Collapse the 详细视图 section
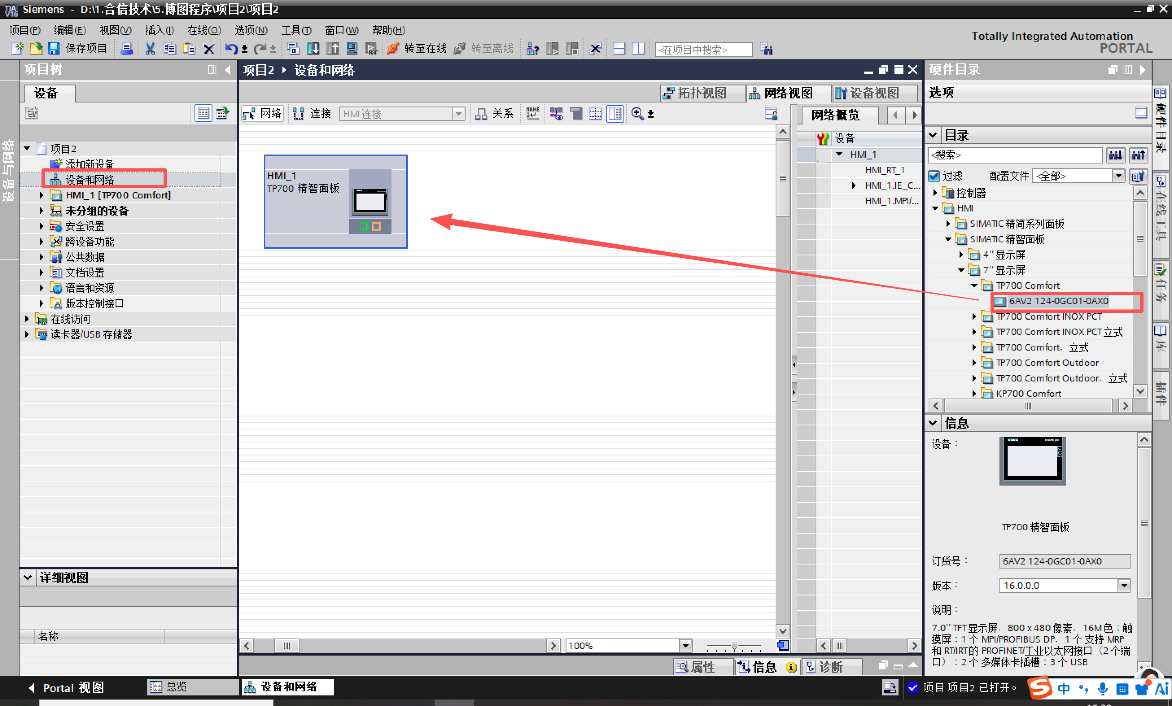Viewport: 1172px width, 706px height. (x=28, y=577)
